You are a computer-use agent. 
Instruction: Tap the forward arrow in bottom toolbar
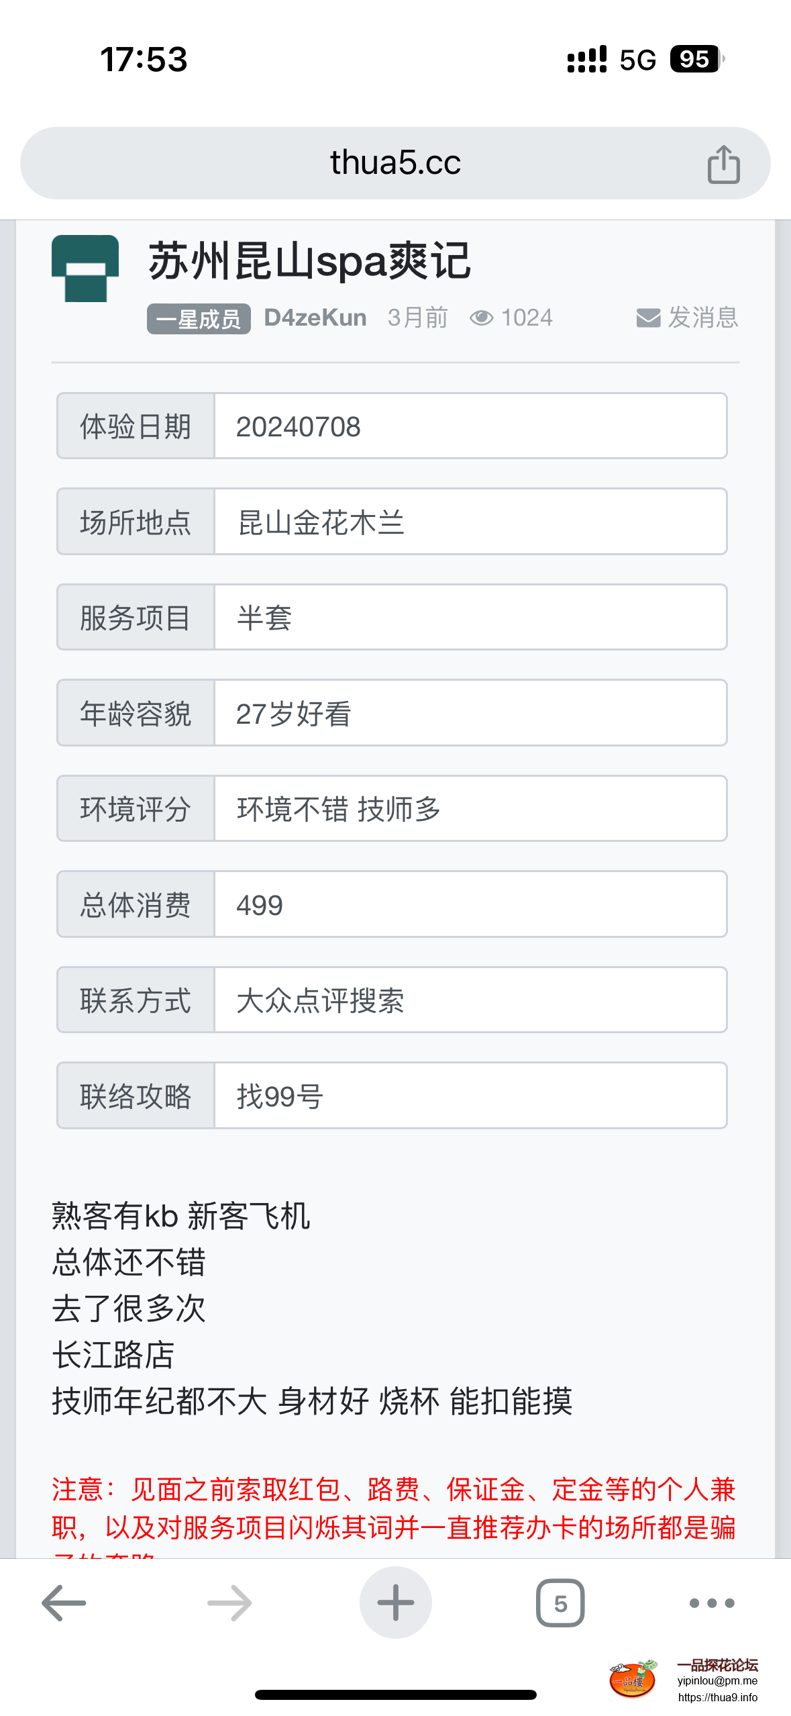coord(229,1602)
